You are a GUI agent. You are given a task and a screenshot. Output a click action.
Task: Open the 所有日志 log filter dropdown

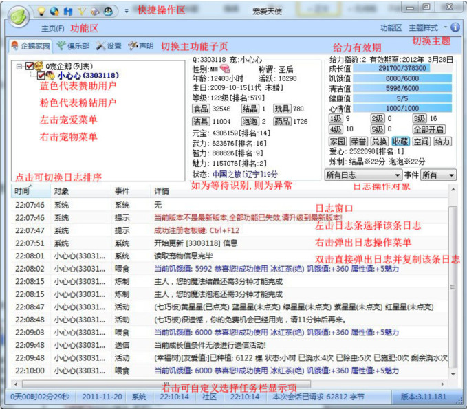tap(362, 175)
